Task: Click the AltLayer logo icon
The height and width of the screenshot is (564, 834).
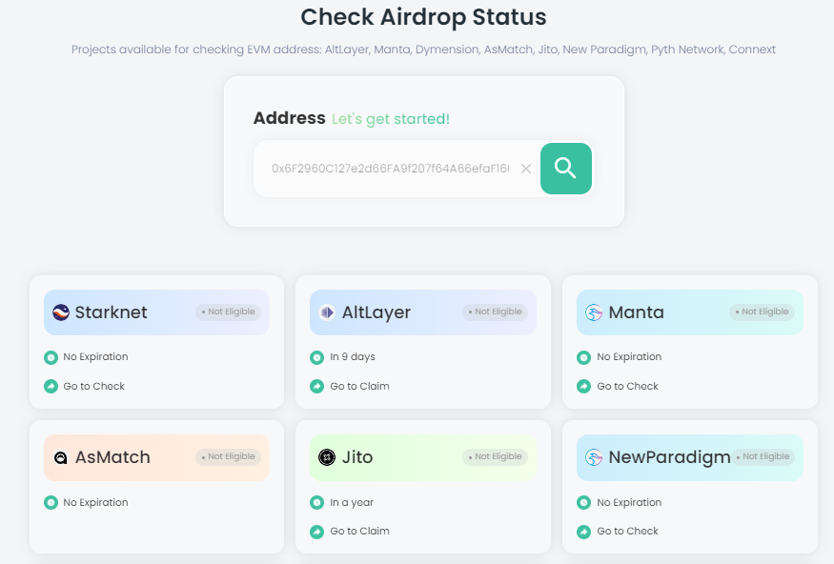Action: coord(327,312)
